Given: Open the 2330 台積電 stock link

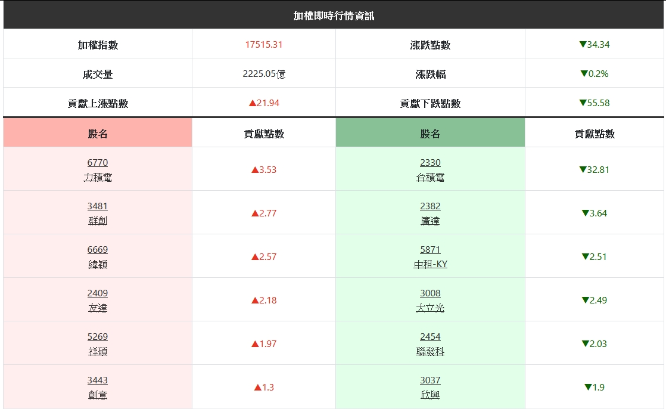Looking at the screenshot, I should click(430, 170).
